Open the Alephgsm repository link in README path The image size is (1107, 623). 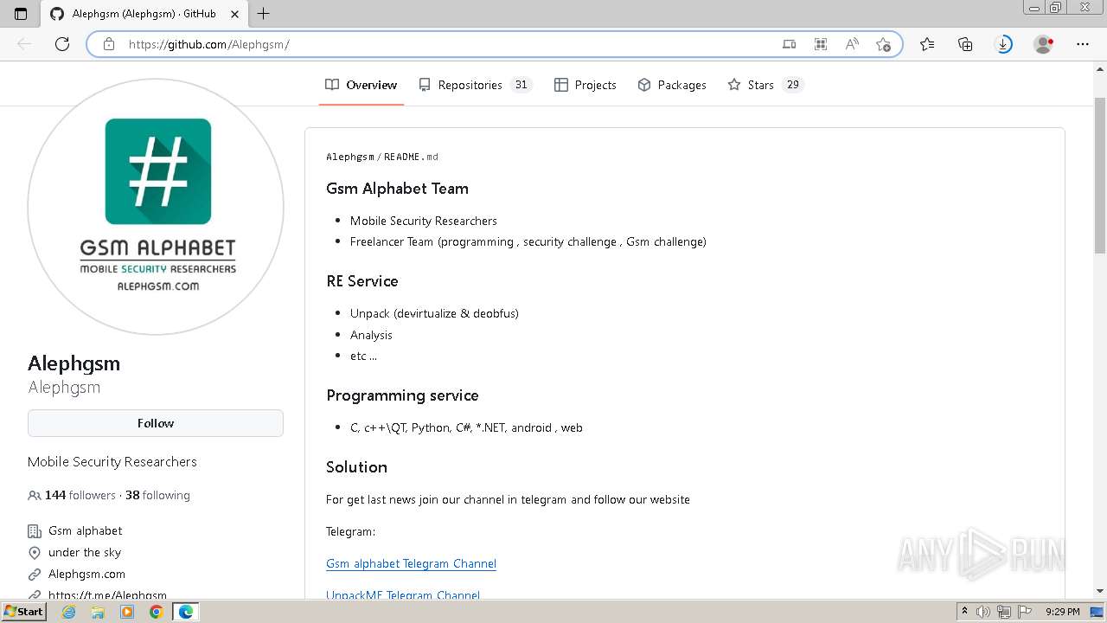tap(350, 157)
